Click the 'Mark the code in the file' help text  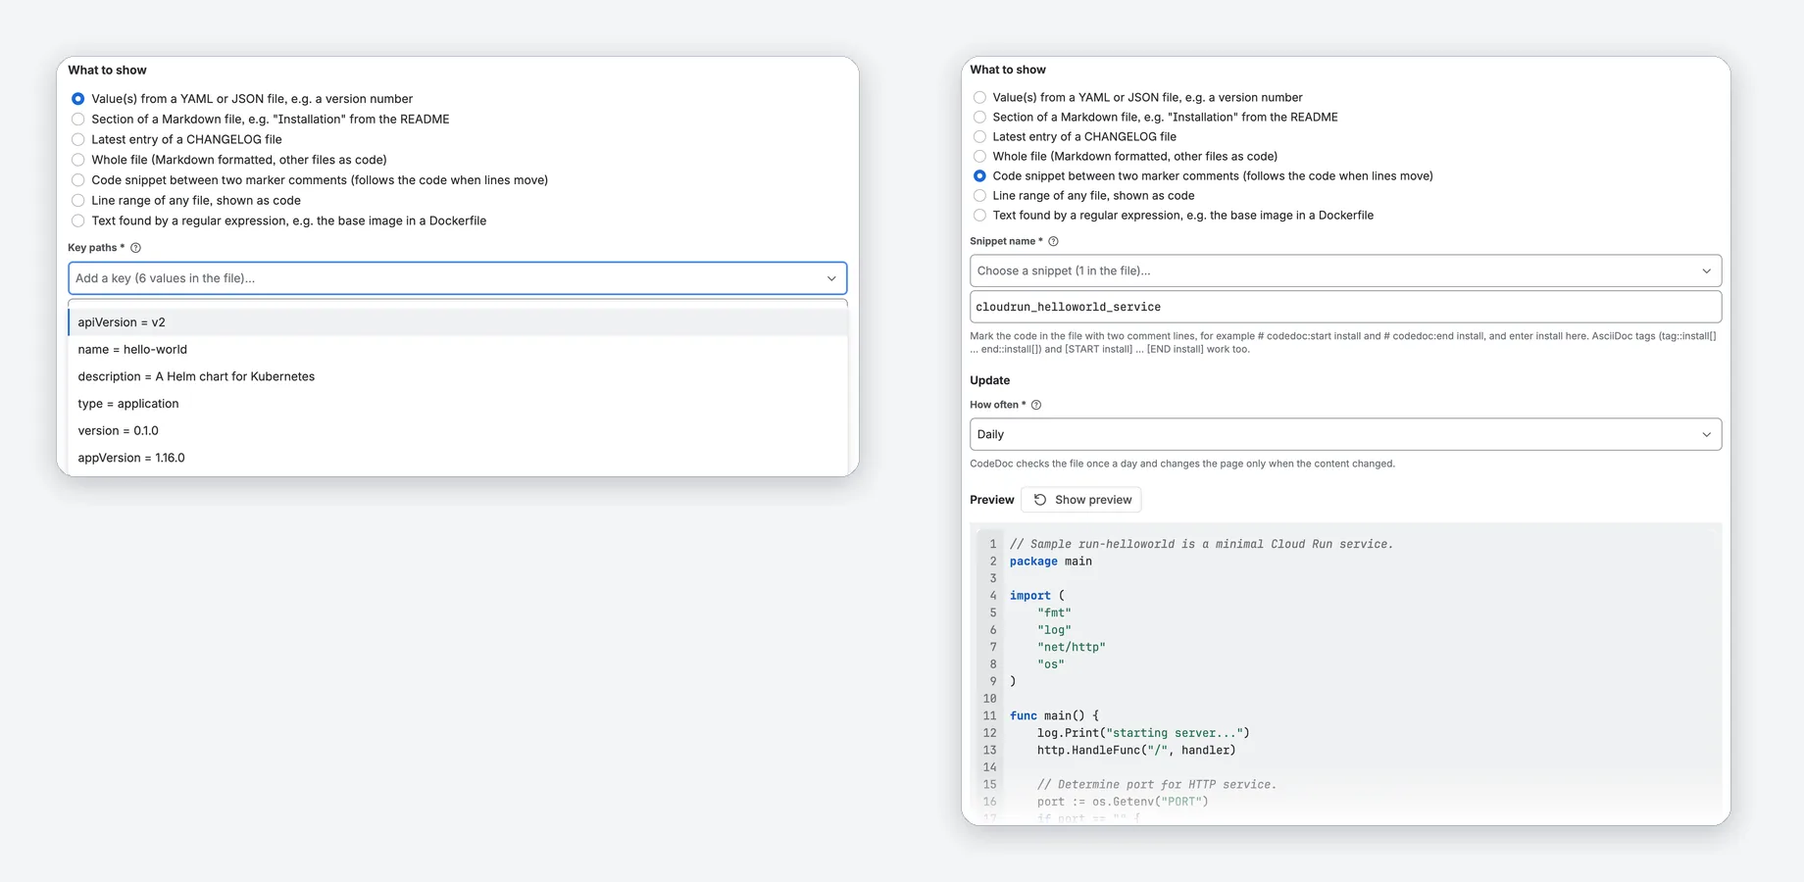(x=1343, y=342)
